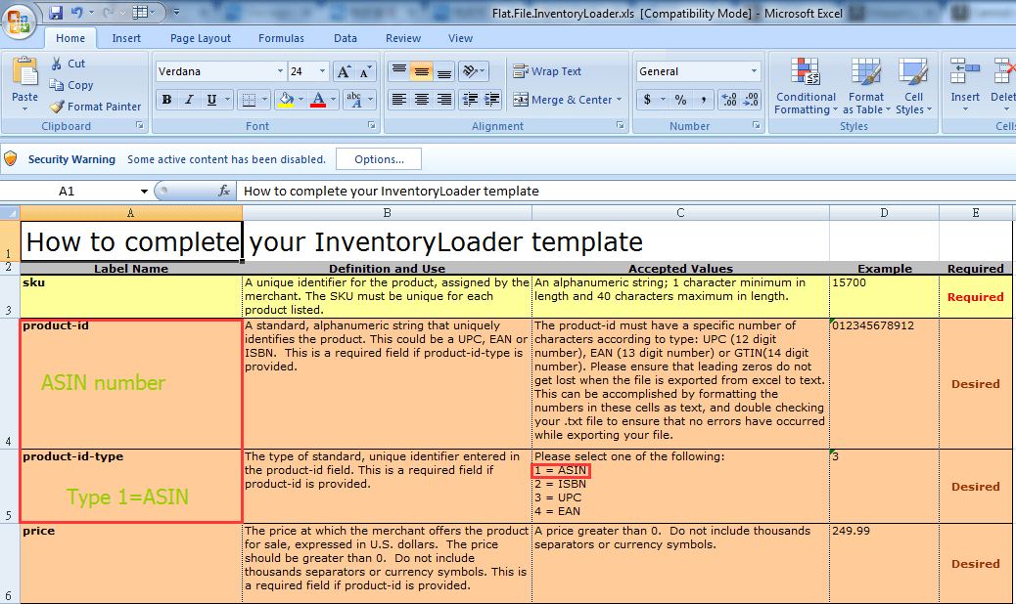Image resolution: width=1016 pixels, height=604 pixels.
Task: Apply the accounting dollar number format
Action: (x=647, y=100)
